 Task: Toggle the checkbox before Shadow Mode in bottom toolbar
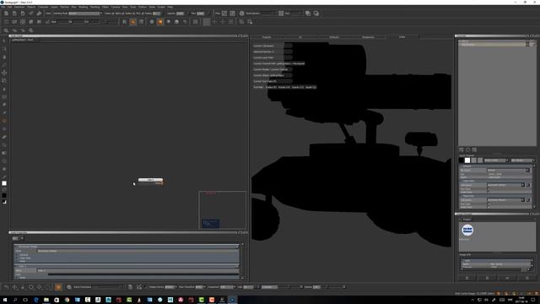pyautogui.click(x=146, y=287)
